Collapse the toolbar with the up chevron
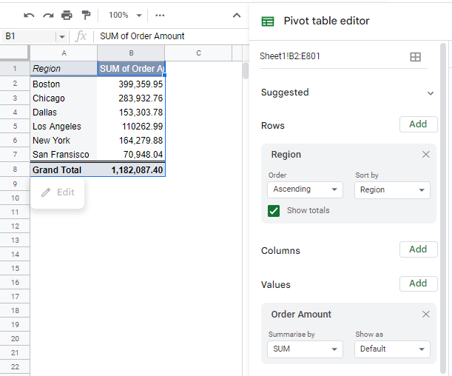The height and width of the screenshot is (376, 452). [x=237, y=15]
